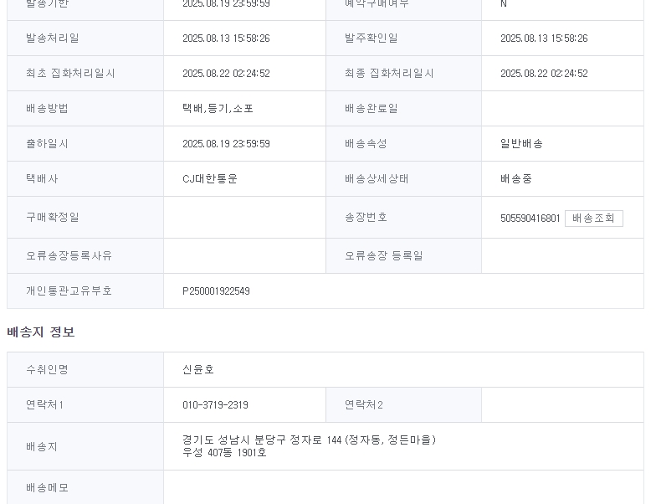Click the recipient name 신윤호
The height and width of the screenshot is (504, 656).
(x=198, y=370)
